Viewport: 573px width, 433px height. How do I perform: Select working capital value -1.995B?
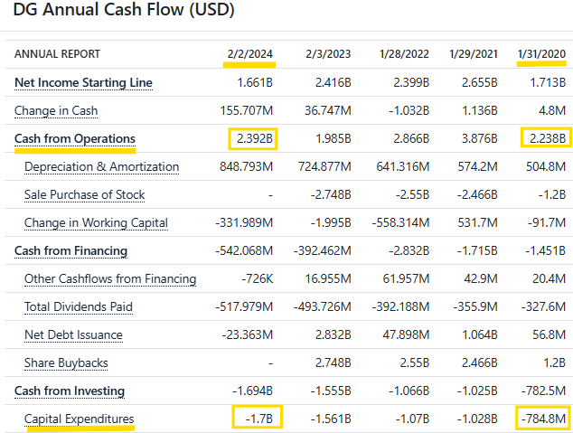(x=331, y=223)
